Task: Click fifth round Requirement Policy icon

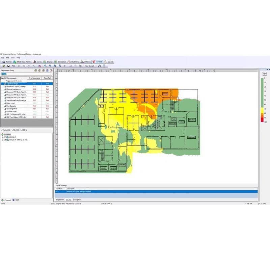Action: 51,71
